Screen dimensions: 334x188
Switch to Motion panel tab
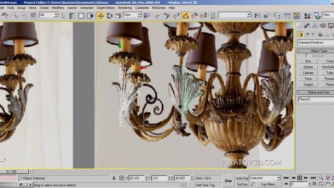click(x=323, y=26)
